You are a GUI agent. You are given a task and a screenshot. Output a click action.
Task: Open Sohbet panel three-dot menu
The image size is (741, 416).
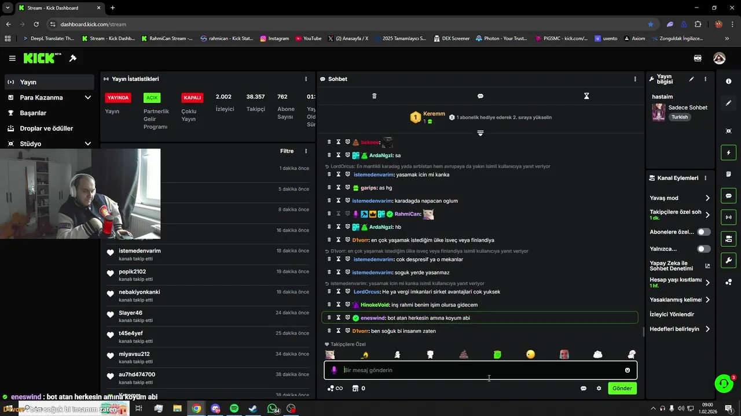click(x=635, y=79)
